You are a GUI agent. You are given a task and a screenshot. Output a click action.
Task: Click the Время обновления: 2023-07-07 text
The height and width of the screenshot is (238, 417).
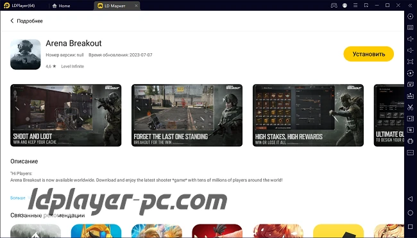tap(121, 55)
